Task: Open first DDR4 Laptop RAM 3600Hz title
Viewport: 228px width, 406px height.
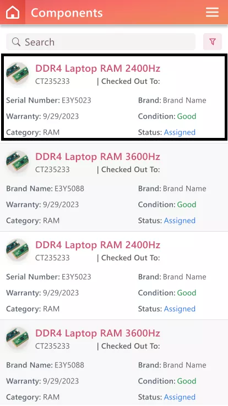Action: tap(97, 157)
